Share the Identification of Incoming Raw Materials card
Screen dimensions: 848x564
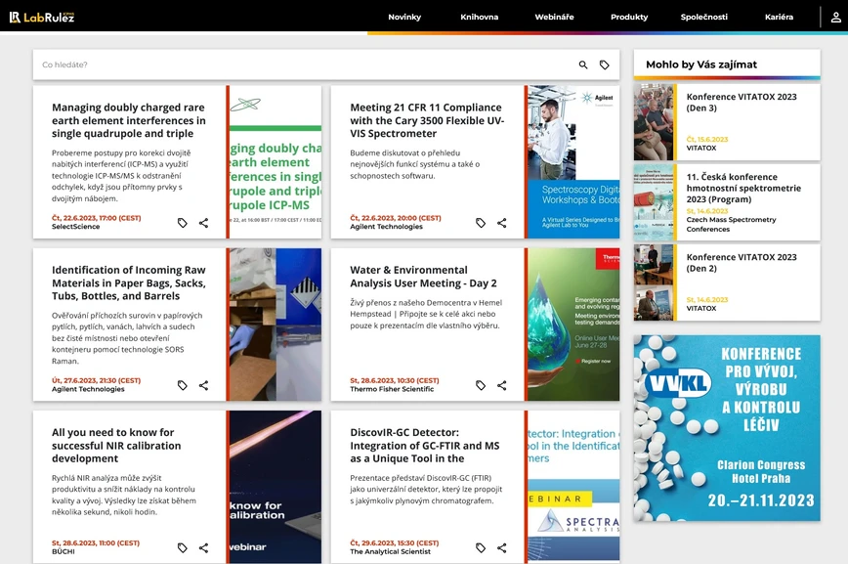pos(203,385)
